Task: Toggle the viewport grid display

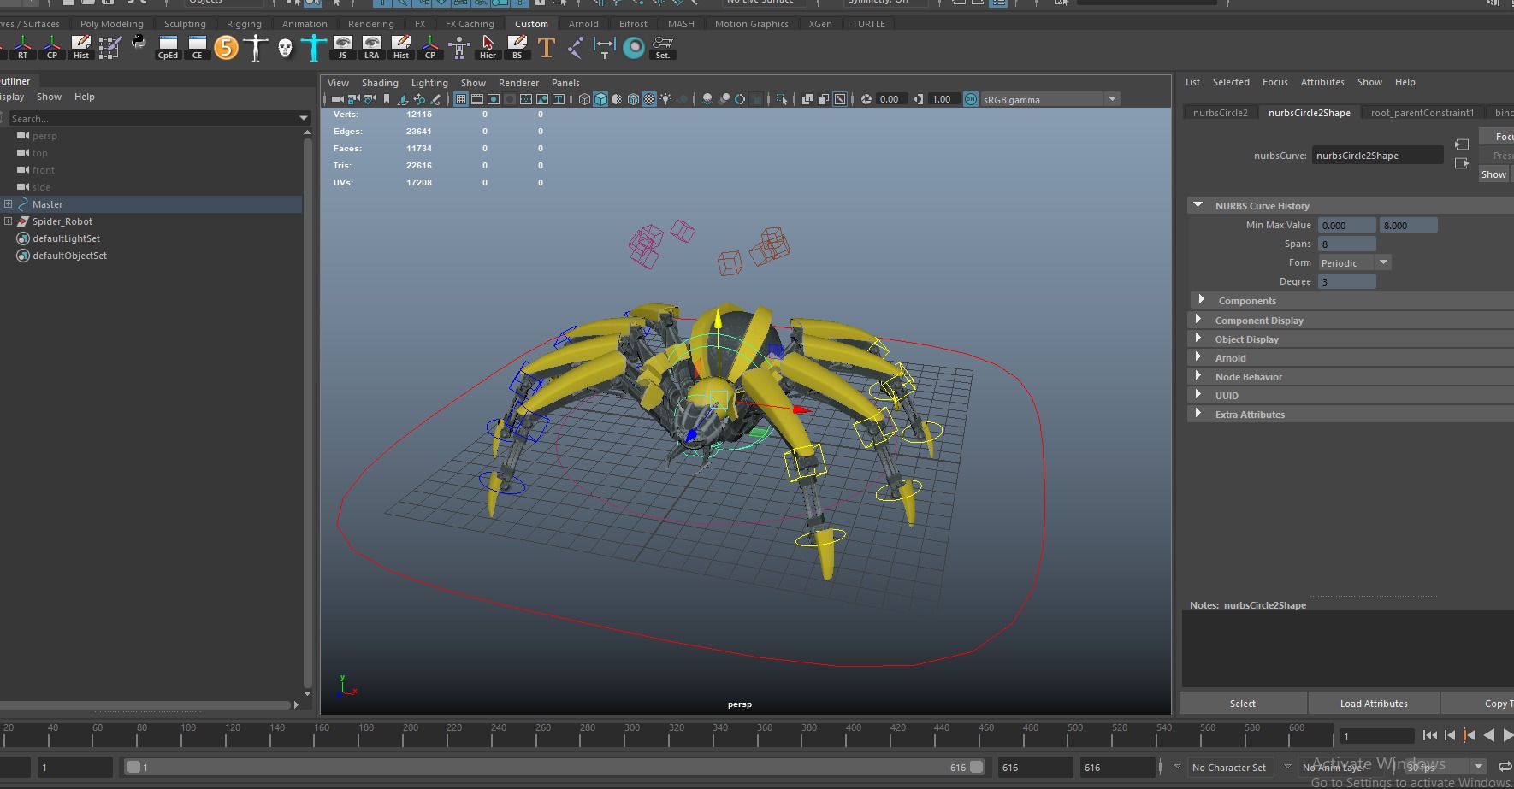Action: point(461,99)
